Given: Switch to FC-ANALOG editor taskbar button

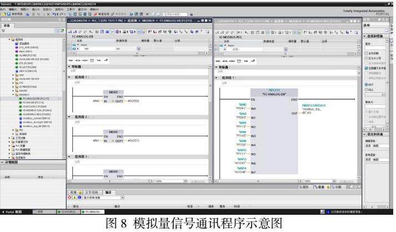Looking at the screenshot, I should pyautogui.click(x=92, y=212).
